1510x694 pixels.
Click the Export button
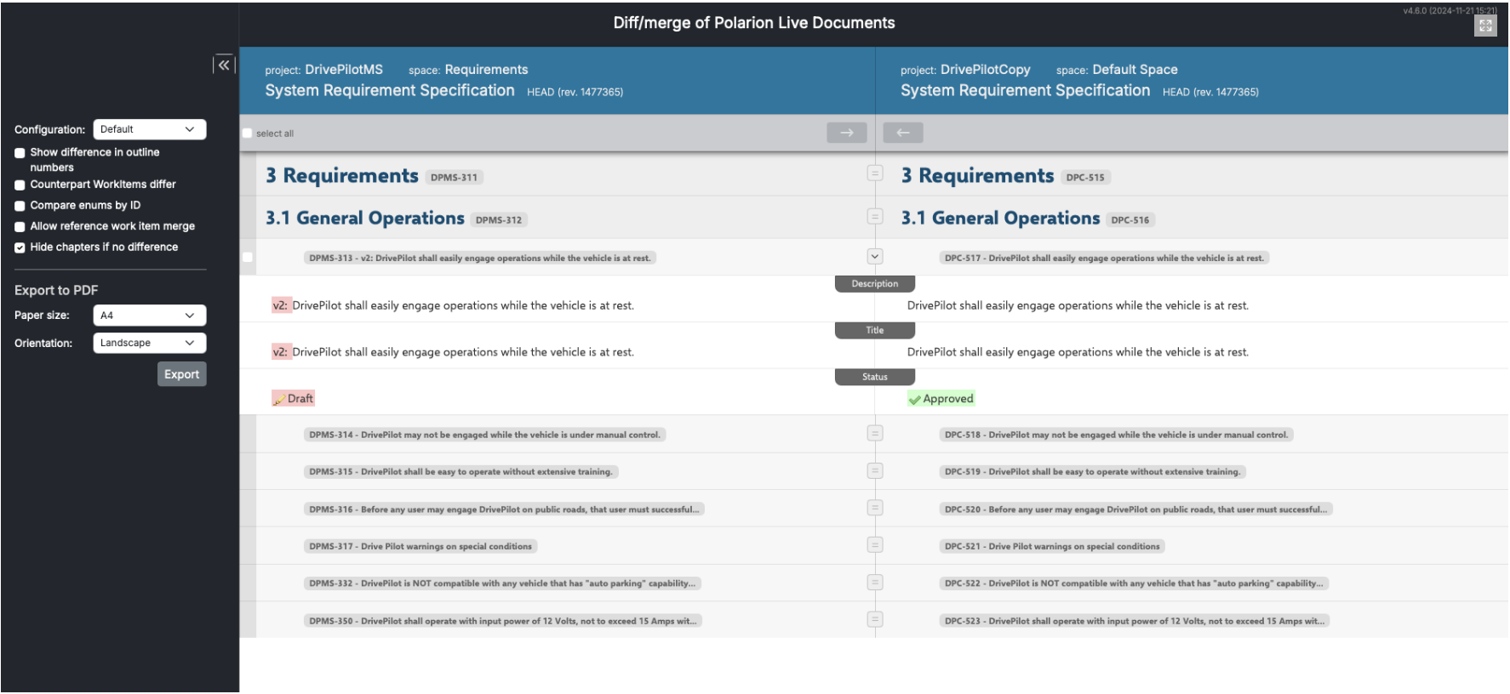[182, 374]
